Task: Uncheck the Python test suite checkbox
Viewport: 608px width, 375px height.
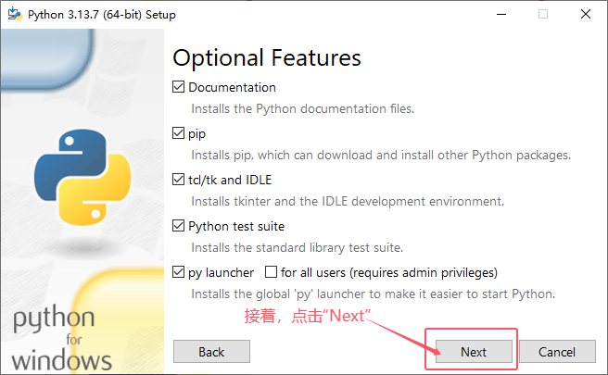Action: coord(178,226)
